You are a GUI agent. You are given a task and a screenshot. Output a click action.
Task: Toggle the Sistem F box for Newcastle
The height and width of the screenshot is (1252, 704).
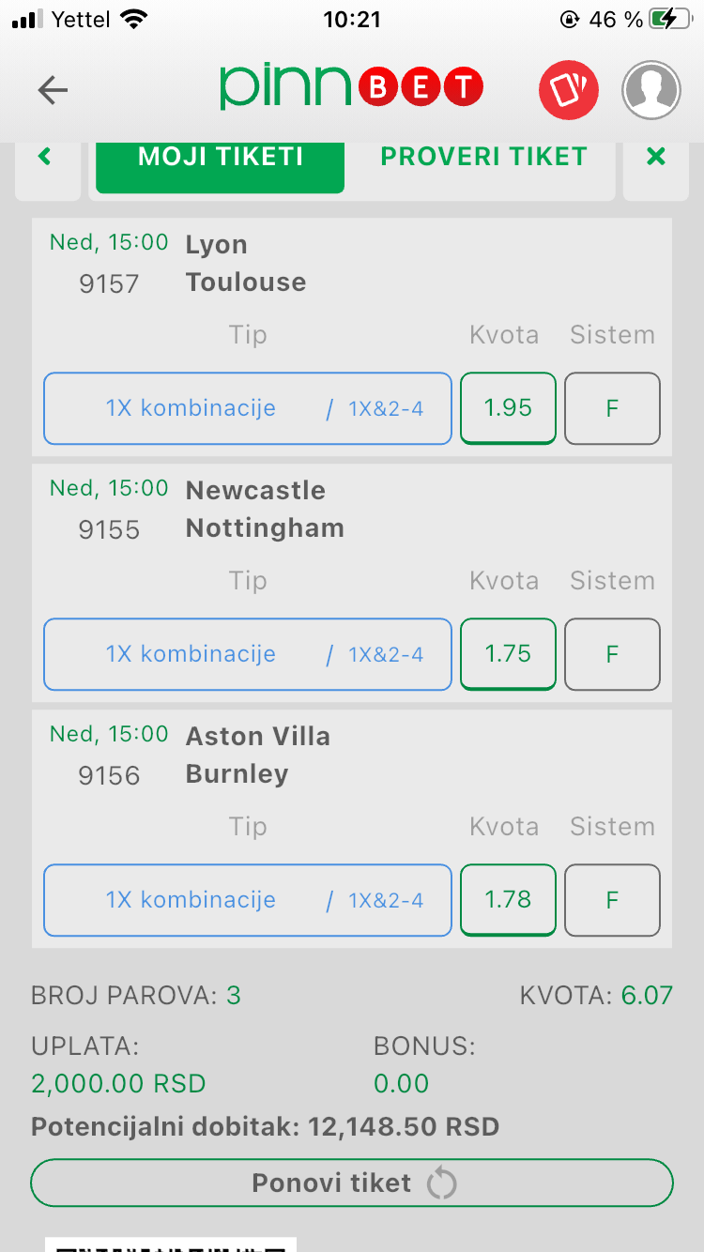point(612,655)
